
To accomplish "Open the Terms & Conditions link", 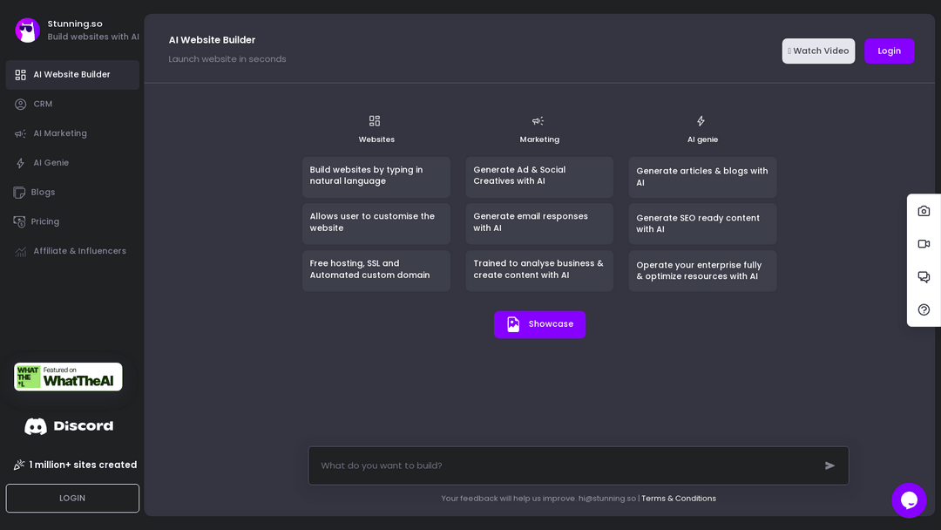I will tap(678, 499).
